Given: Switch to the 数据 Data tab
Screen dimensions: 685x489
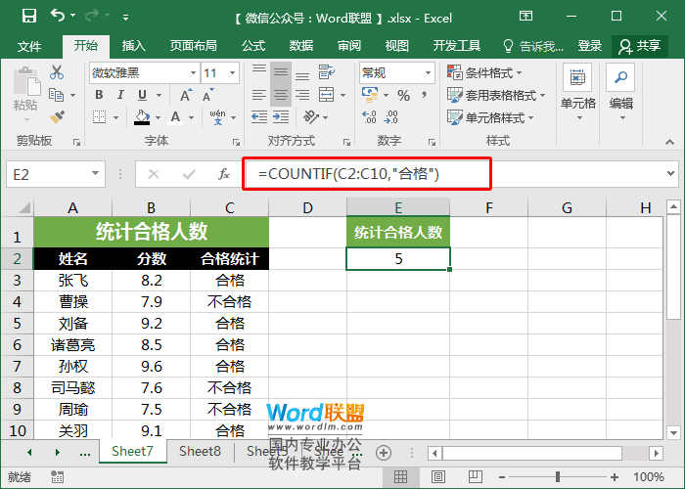Looking at the screenshot, I should tap(301, 45).
